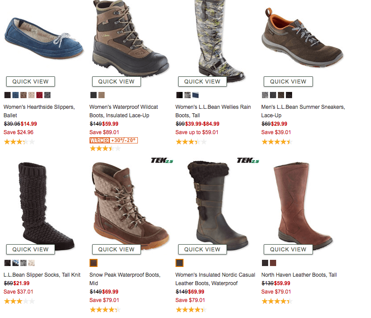Viewport: 371px width, 318px height.
Task: Pick navy swatch for Wellies Rain Boots
Action: (x=195, y=95)
